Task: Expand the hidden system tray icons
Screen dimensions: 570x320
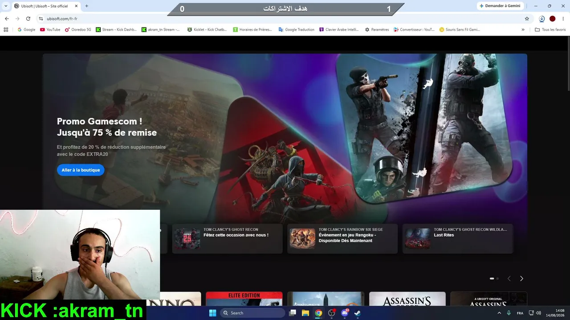Action: coord(499,313)
